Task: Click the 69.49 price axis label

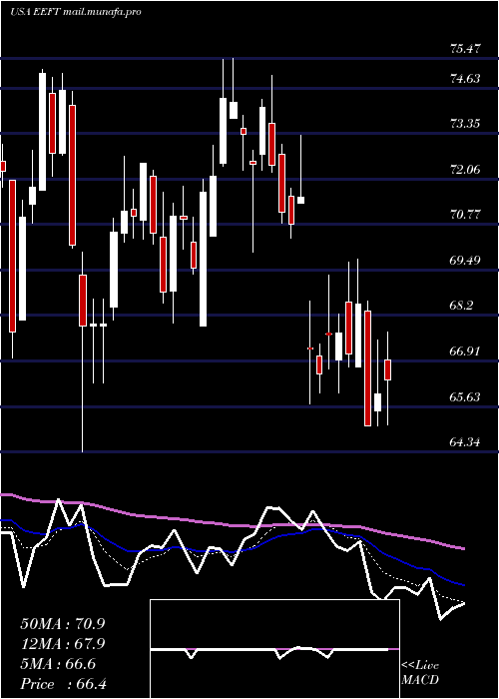Action: [x=465, y=260]
